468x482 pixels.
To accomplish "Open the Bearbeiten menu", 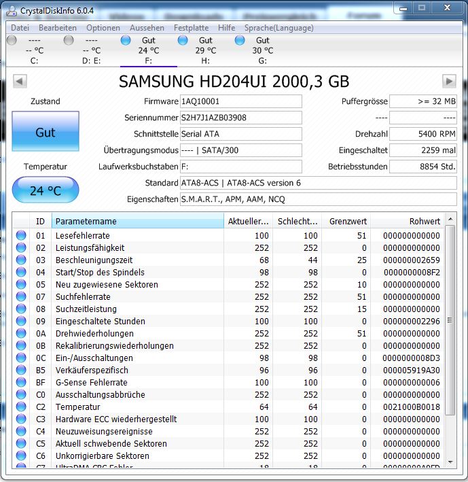I will click(x=58, y=28).
